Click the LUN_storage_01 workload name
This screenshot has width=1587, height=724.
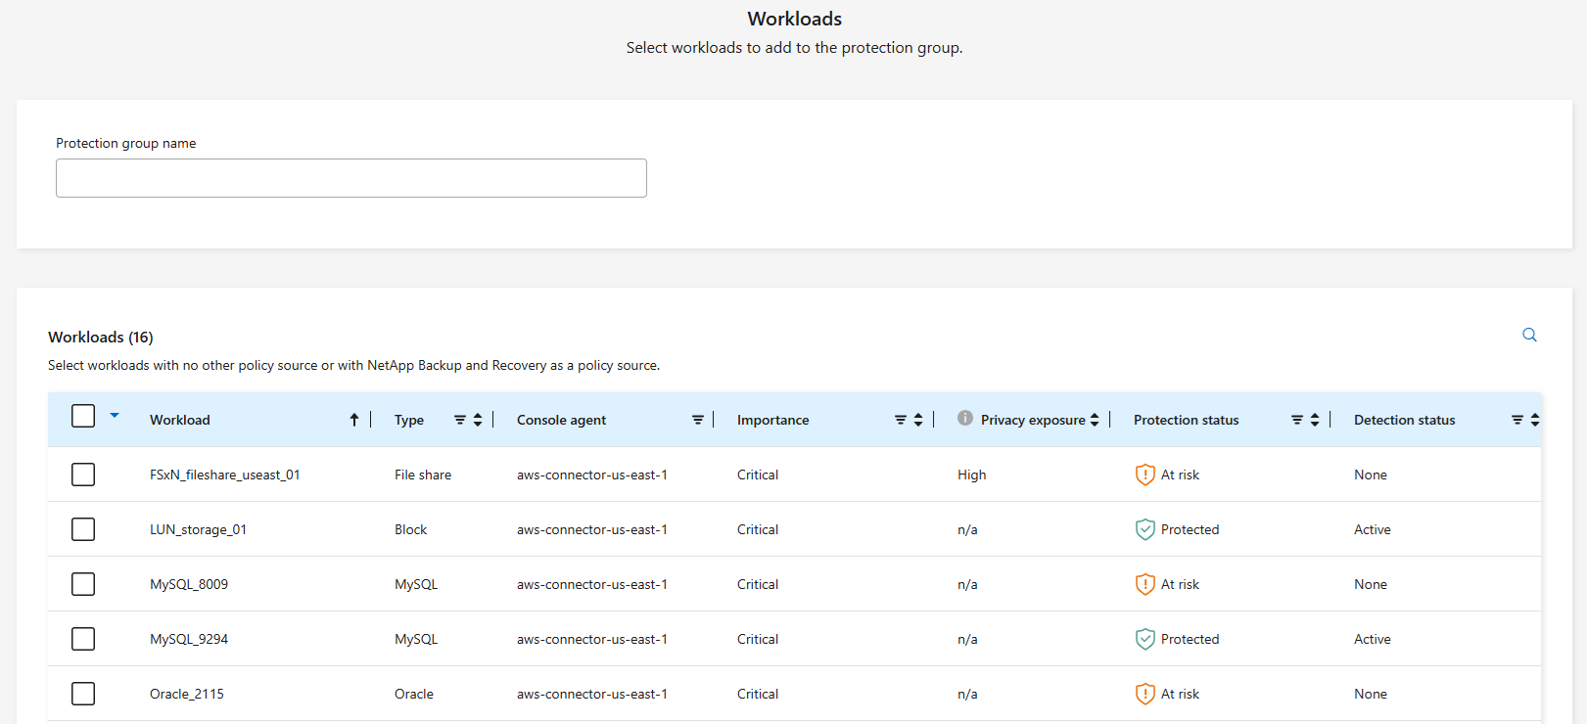198,529
